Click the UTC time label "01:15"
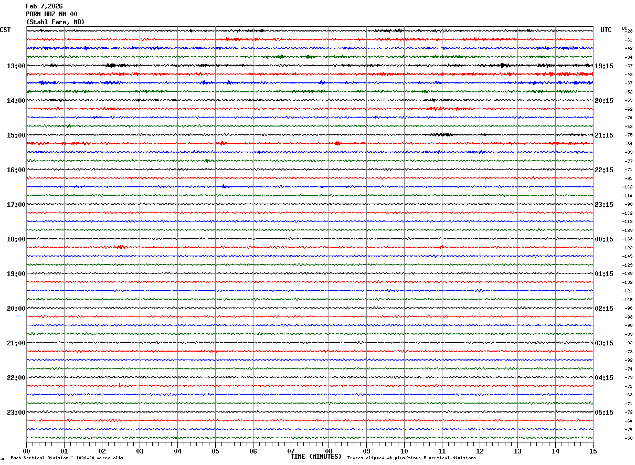The height and width of the screenshot is (465, 635). (604, 274)
